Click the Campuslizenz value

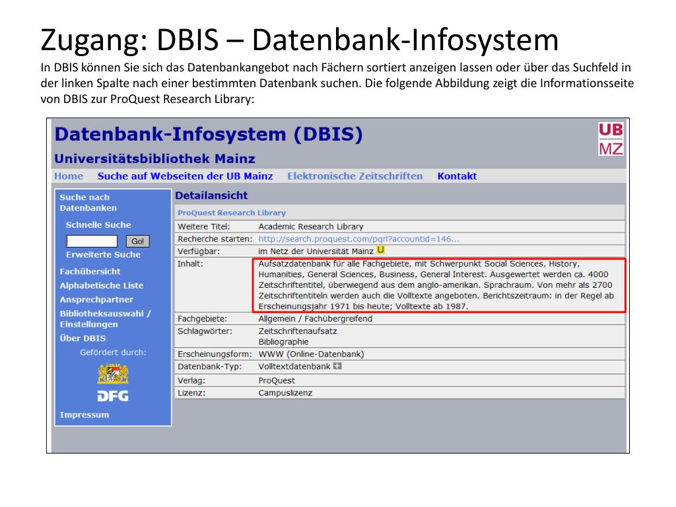[285, 393]
